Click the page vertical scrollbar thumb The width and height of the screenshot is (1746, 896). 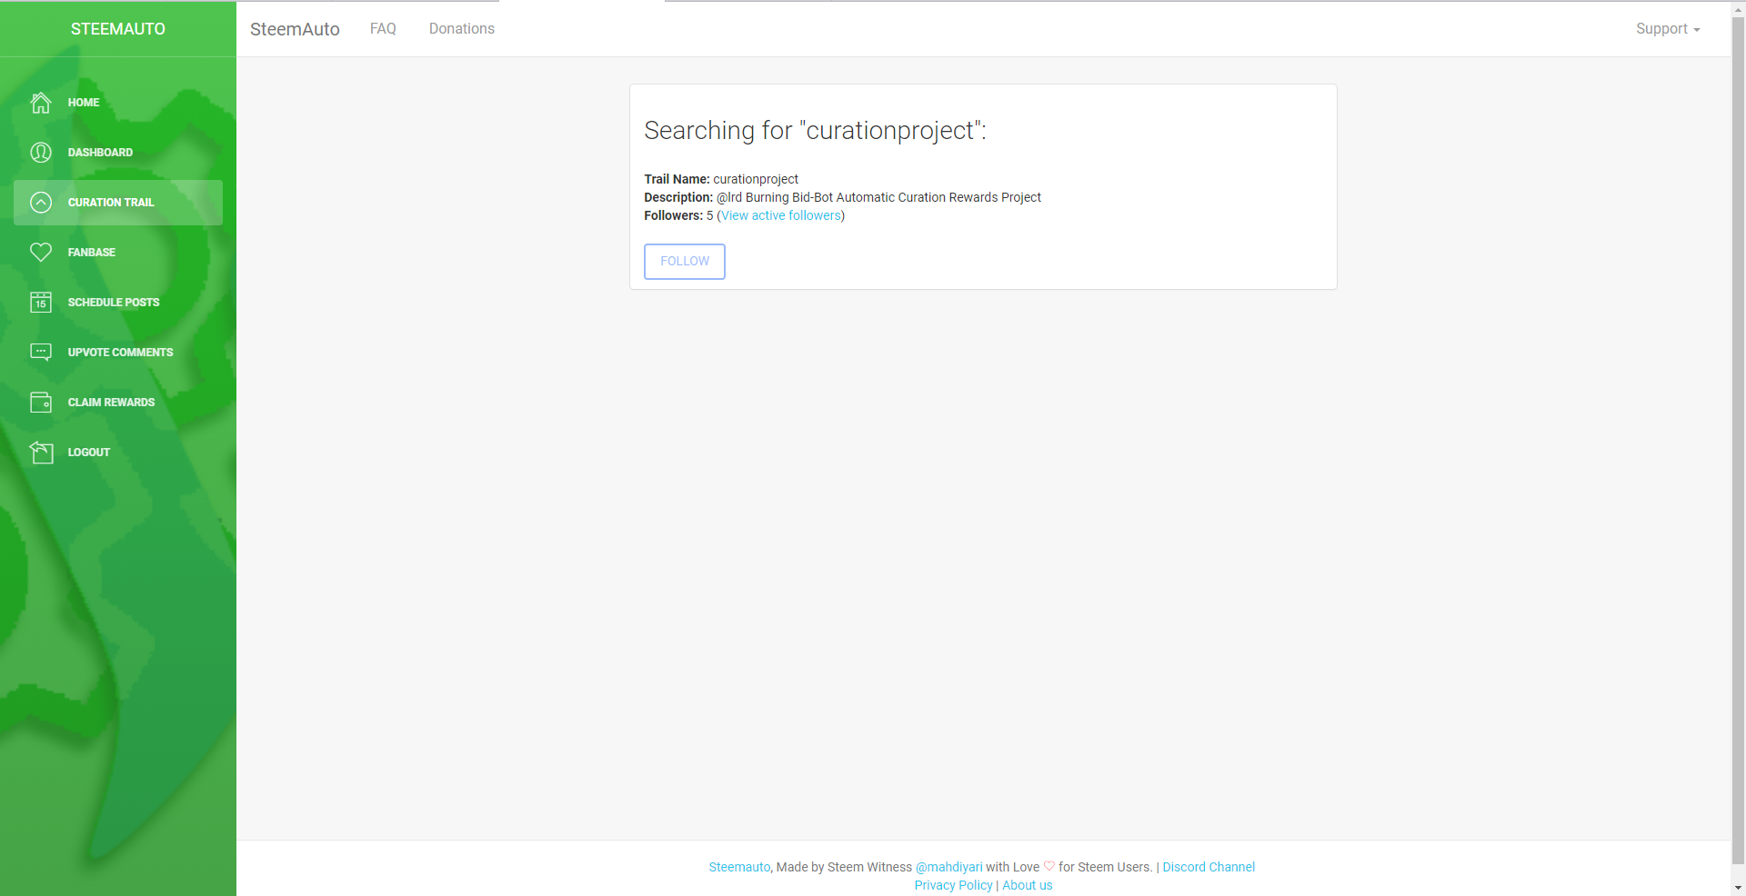[x=1738, y=441]
